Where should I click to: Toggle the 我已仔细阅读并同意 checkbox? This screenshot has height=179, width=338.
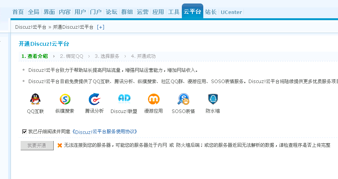[x=25, y=132]
